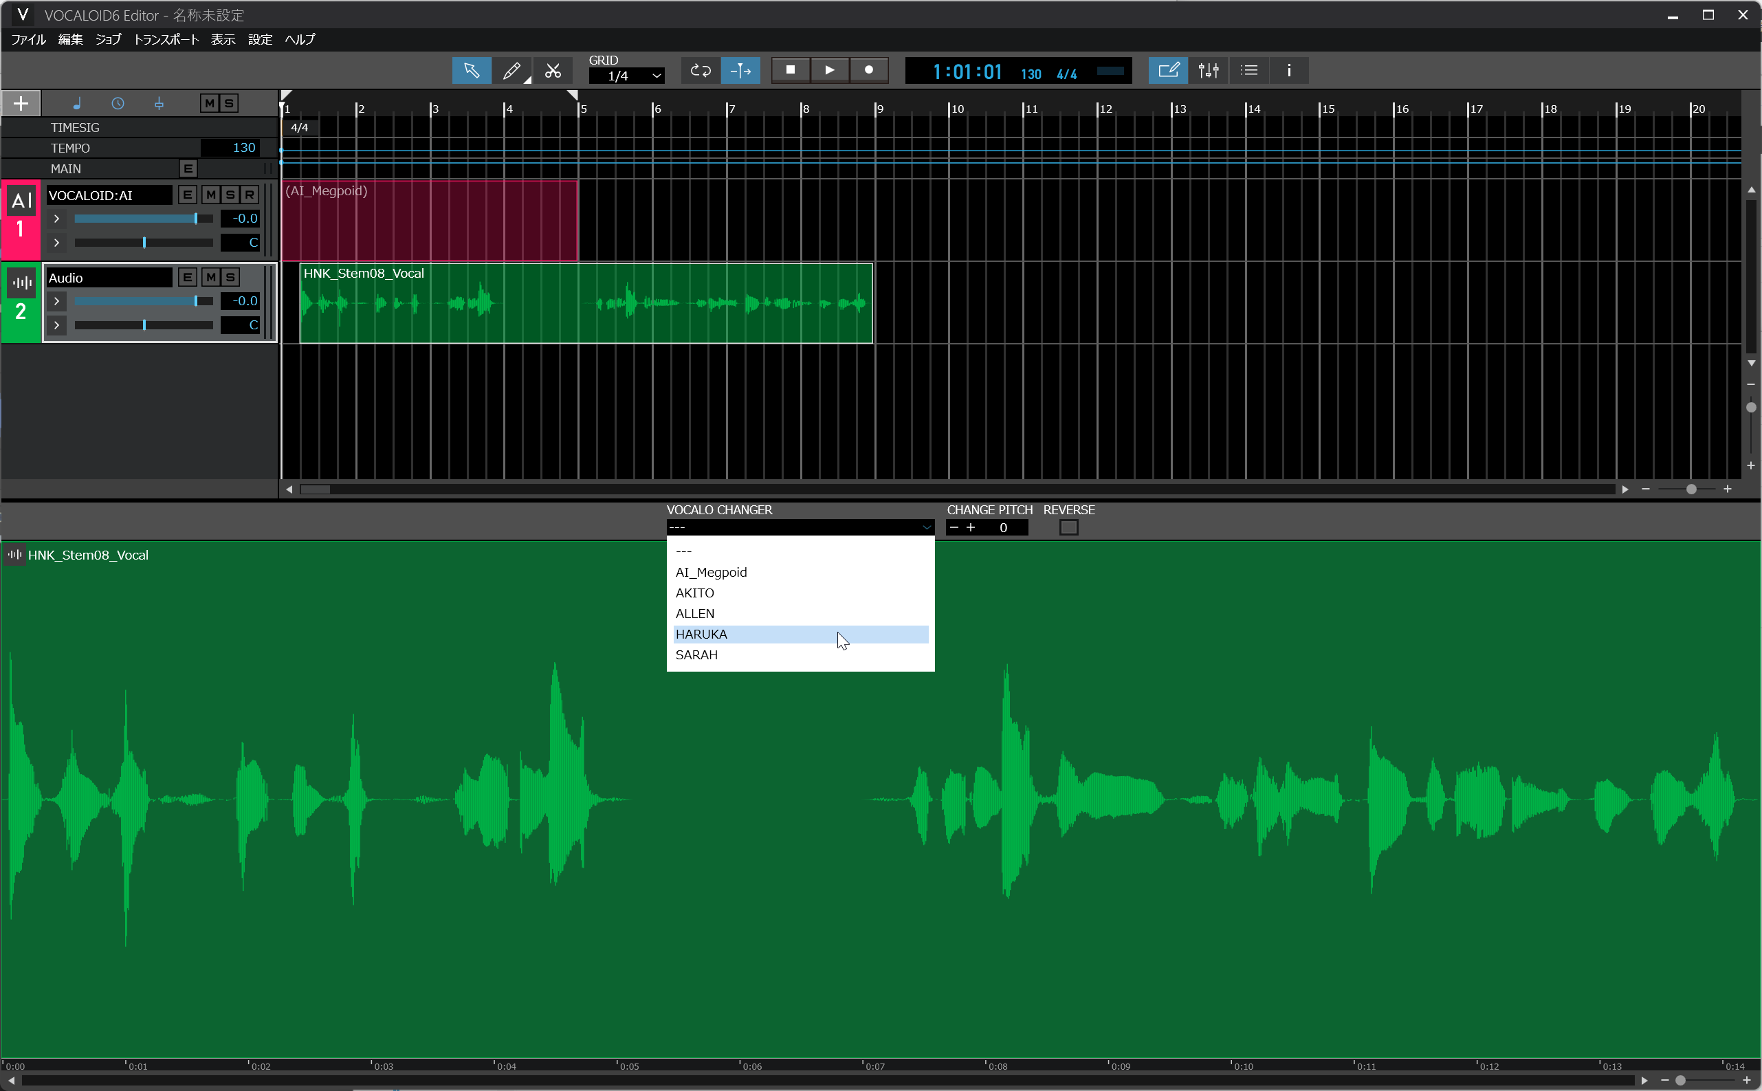Toggle the loop playback icon
The height and width of the screenshot is (1091, 1762).
pos(701,70)
